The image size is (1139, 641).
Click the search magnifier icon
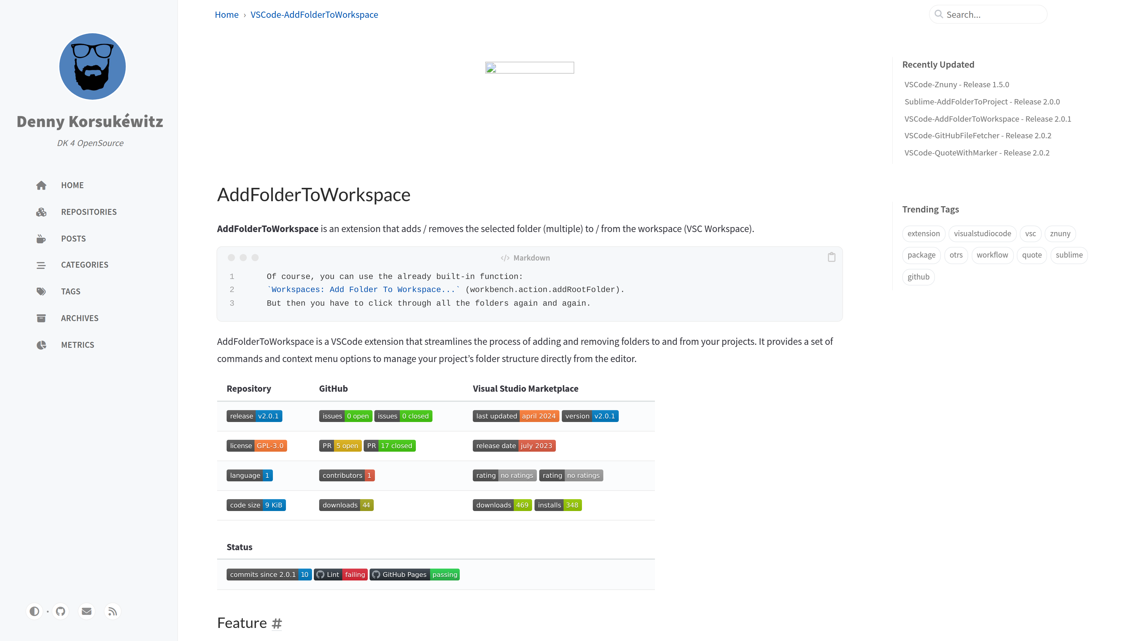[x=939, y=14]
